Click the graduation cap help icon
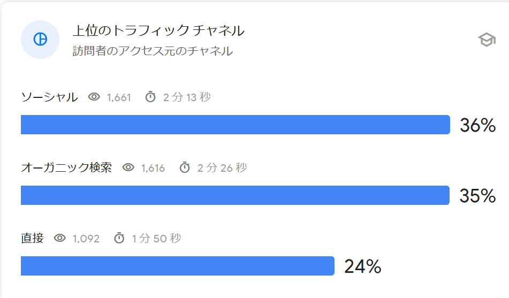509x298 pixels. [487, 40]
